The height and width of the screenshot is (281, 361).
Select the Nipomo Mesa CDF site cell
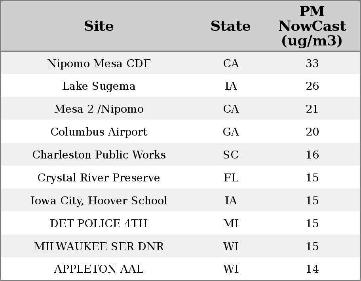[x=99, y=63]
